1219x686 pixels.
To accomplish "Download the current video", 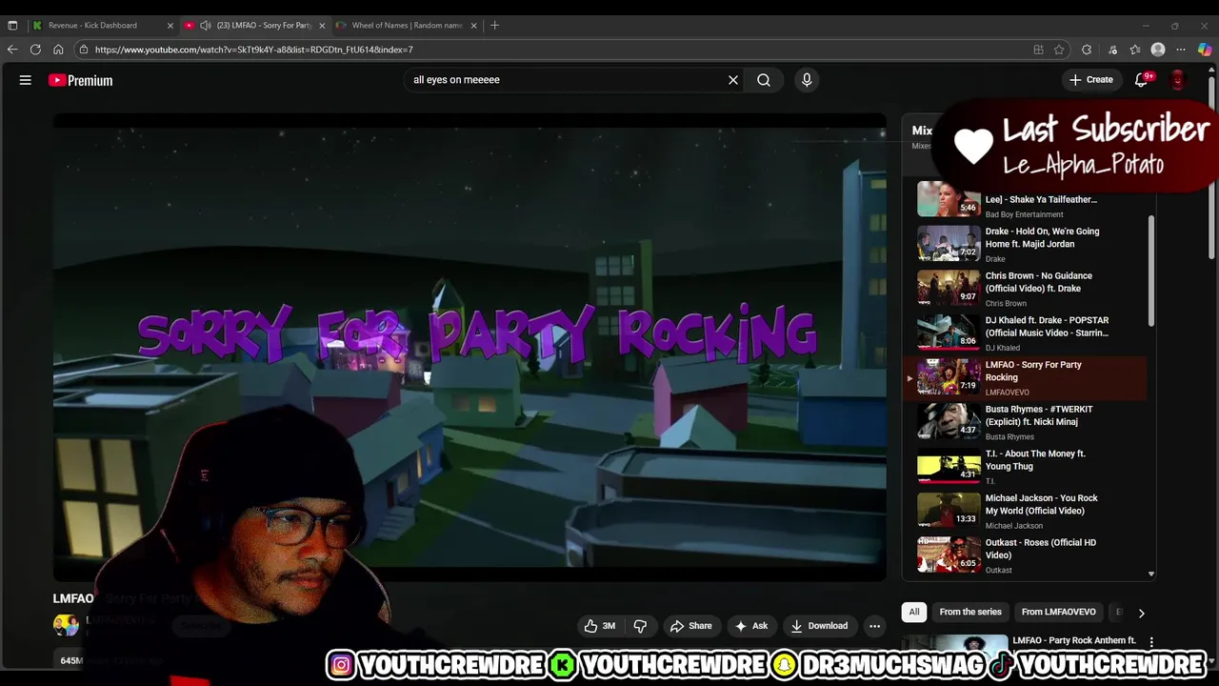I will [x=819, y=626].
